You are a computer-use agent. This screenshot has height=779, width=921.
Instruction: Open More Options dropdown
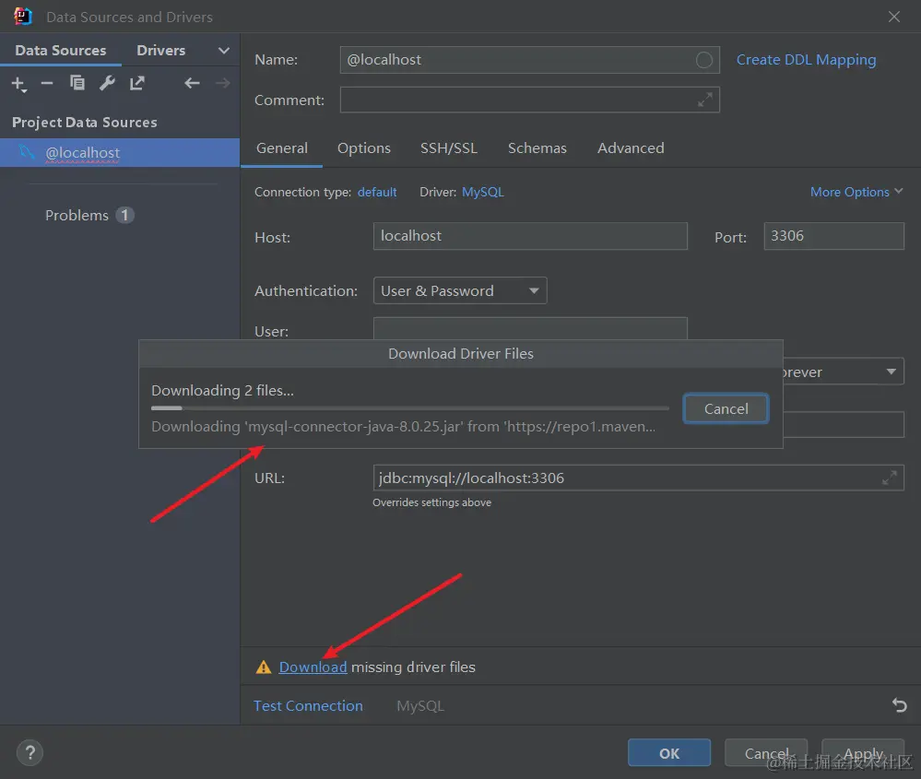pyautogui.click(x=856, y=192)
